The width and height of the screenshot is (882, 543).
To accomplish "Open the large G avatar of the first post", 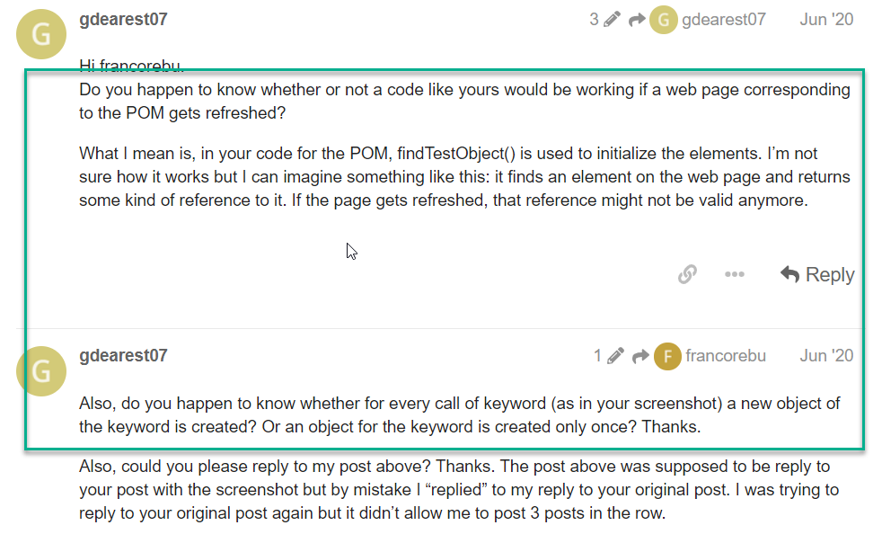I will (x=40, y=36).
